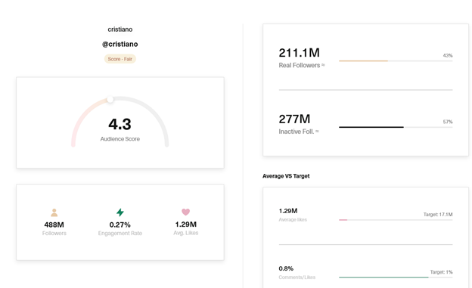This screenshot has width=472, height=288.
Task: Click the Score - Fair badge
Action: pyautogui.click(x=120, y=59)
